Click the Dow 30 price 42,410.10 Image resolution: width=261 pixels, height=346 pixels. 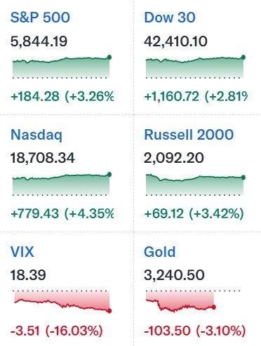(175, 41)
